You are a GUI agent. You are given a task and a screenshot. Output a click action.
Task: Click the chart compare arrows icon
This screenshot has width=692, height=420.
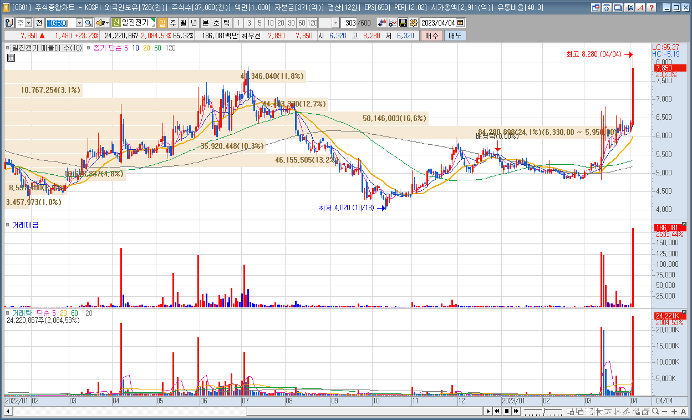(382, 23)
